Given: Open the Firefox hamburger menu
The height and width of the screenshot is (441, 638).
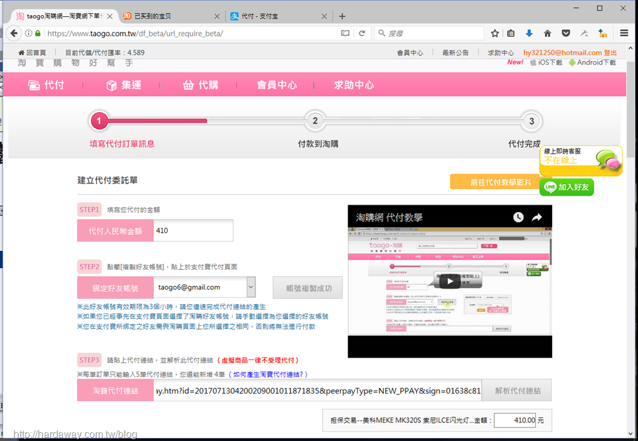Looking at the screenshot, I should coord(624,34).
